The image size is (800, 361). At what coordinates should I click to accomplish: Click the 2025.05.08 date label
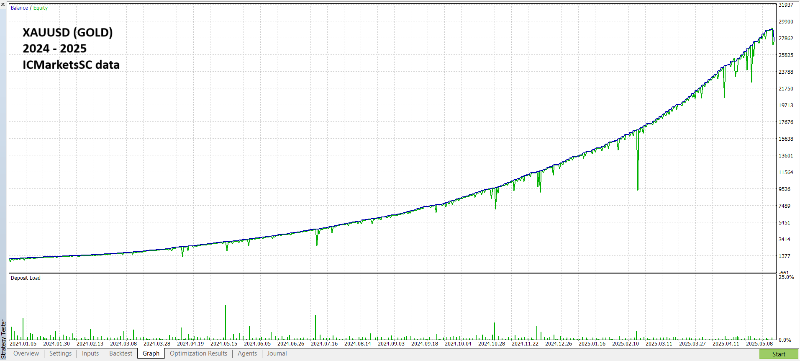759,343
